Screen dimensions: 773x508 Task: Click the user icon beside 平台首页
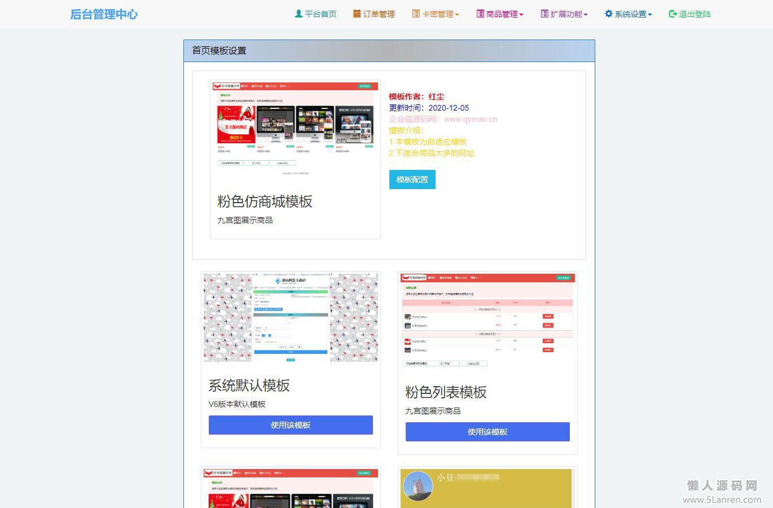tap(298, 14)
